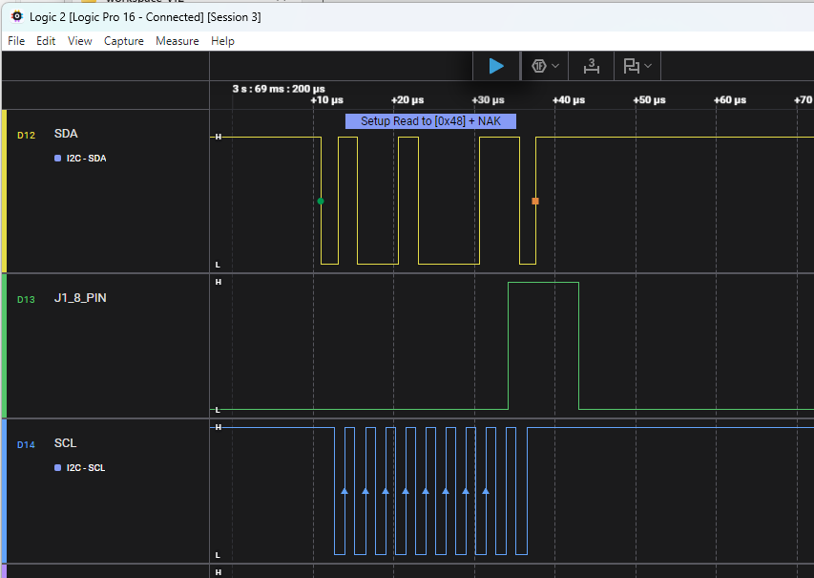814x578 pixels.
Task: Click the orange I2C stop marker on SDA
Action: click(x=535, y=202)
